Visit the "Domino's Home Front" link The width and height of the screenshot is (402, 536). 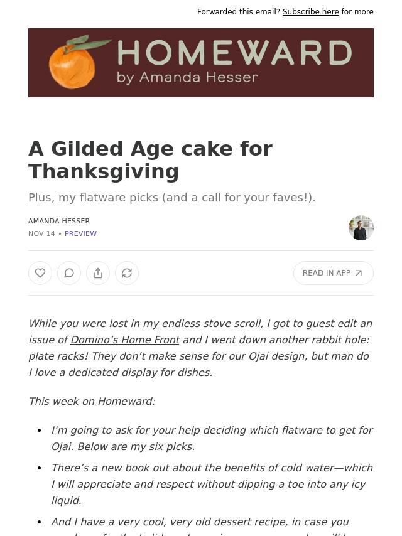pyautogui.click(x=124, y=340)
